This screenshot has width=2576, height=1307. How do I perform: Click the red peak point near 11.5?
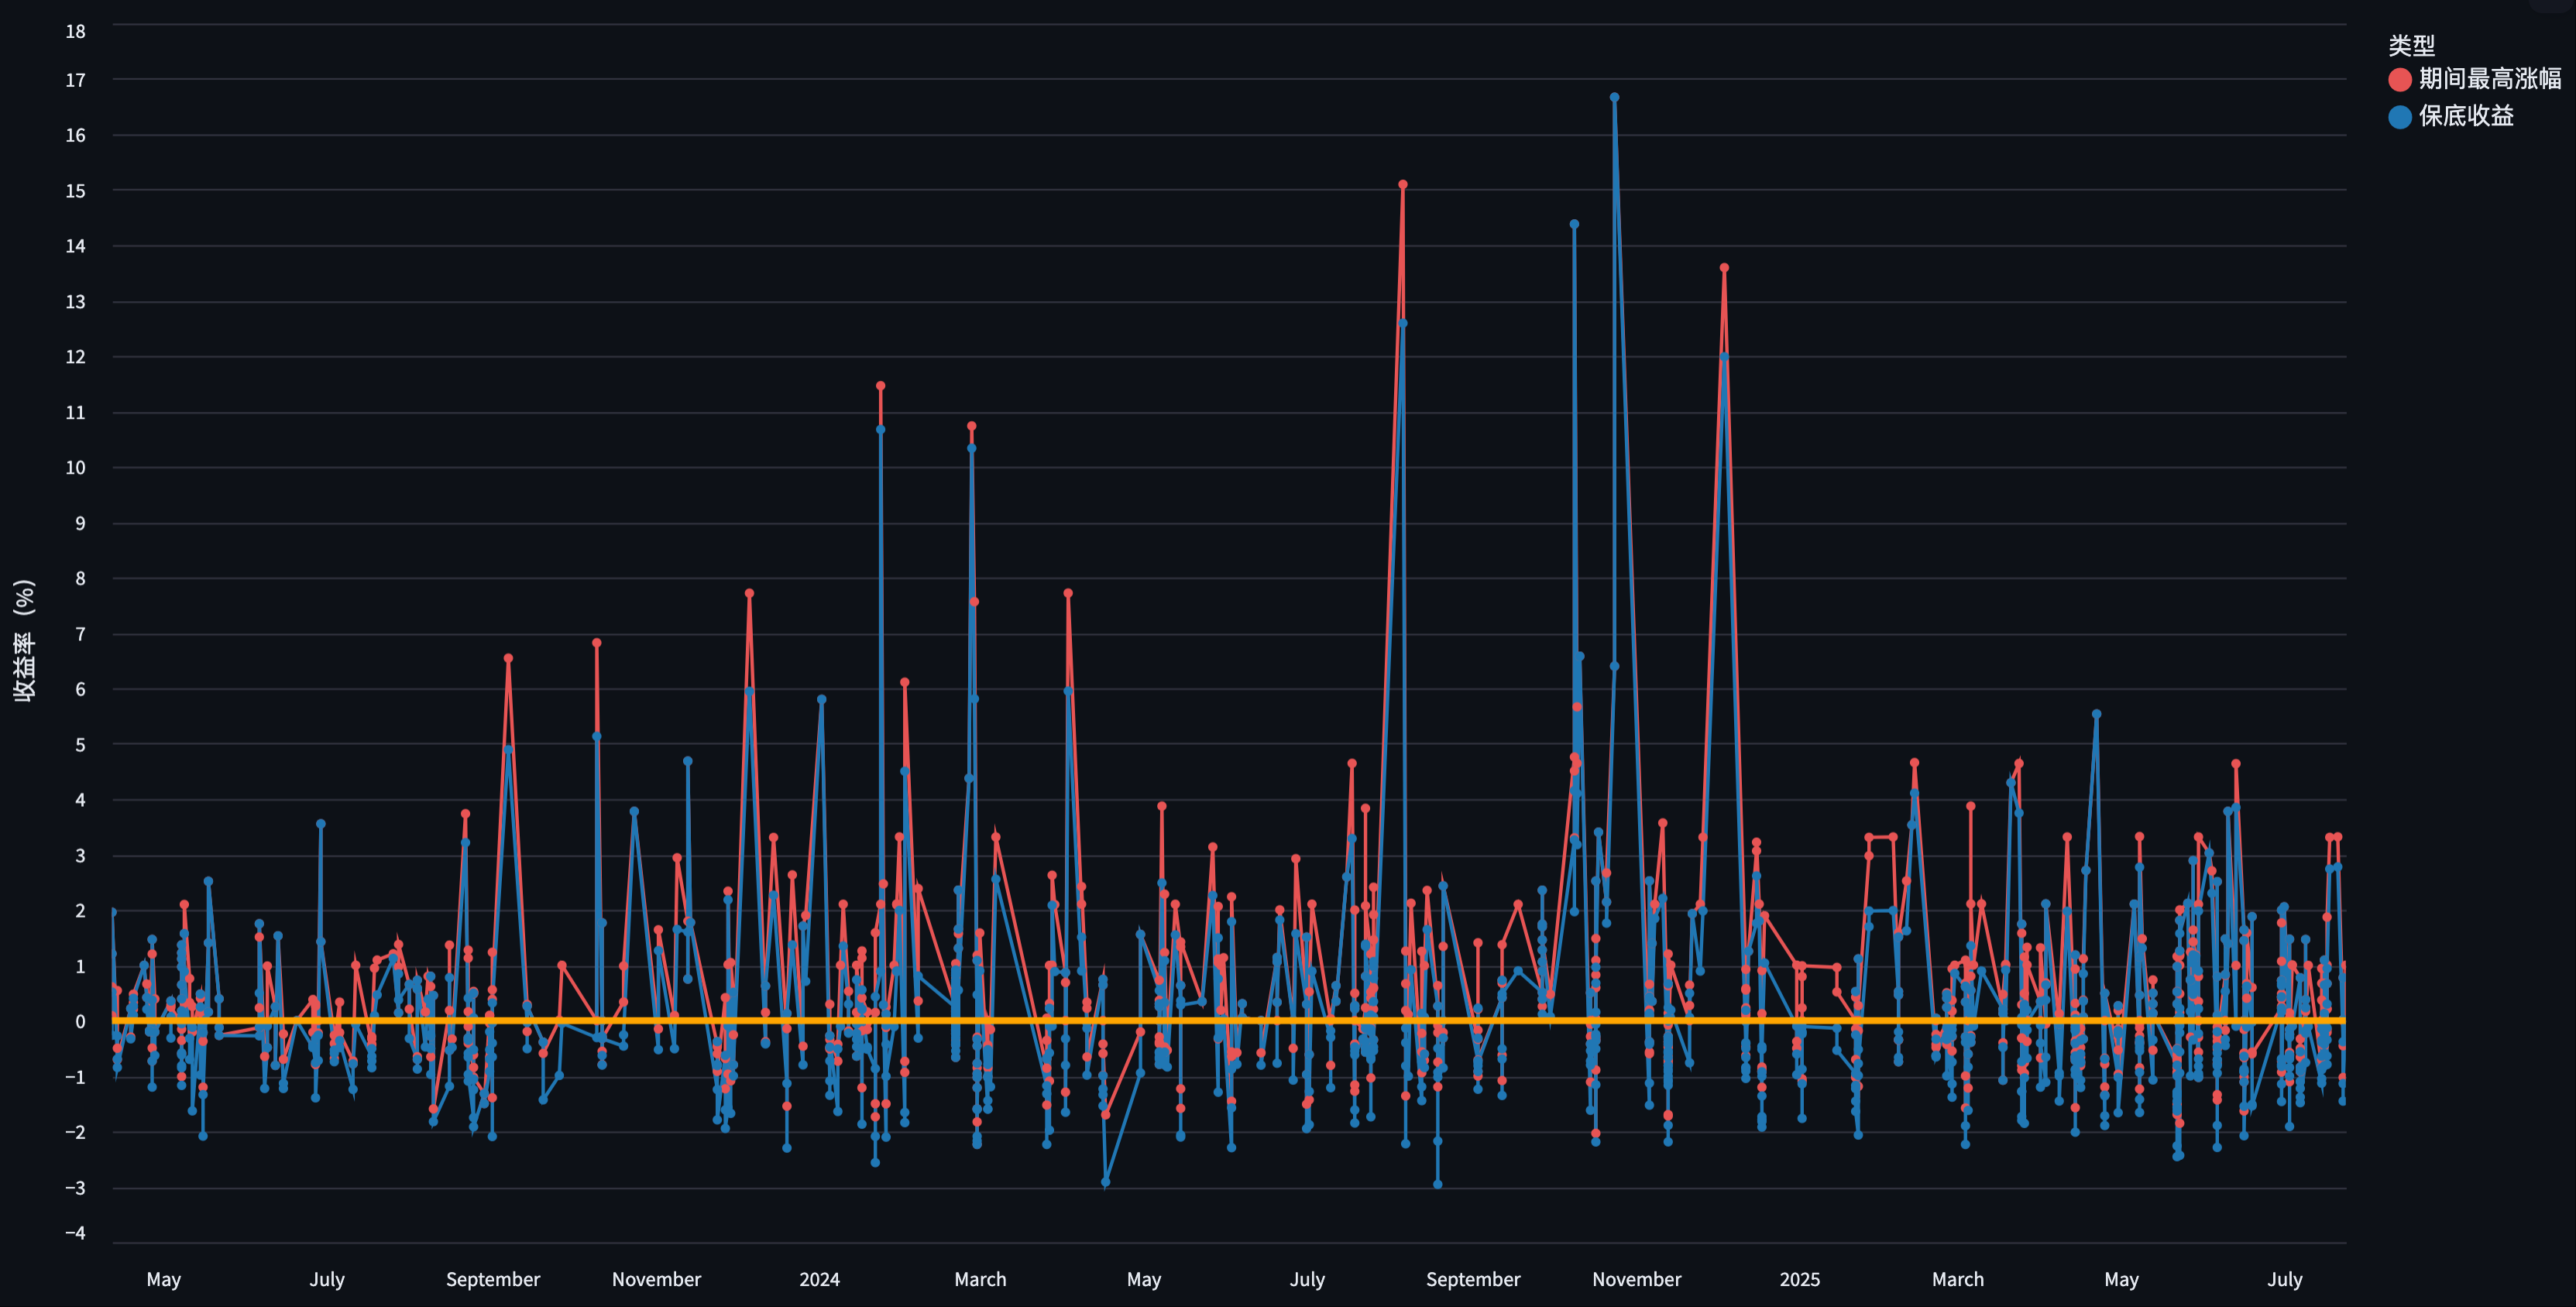tap(880, 386)
